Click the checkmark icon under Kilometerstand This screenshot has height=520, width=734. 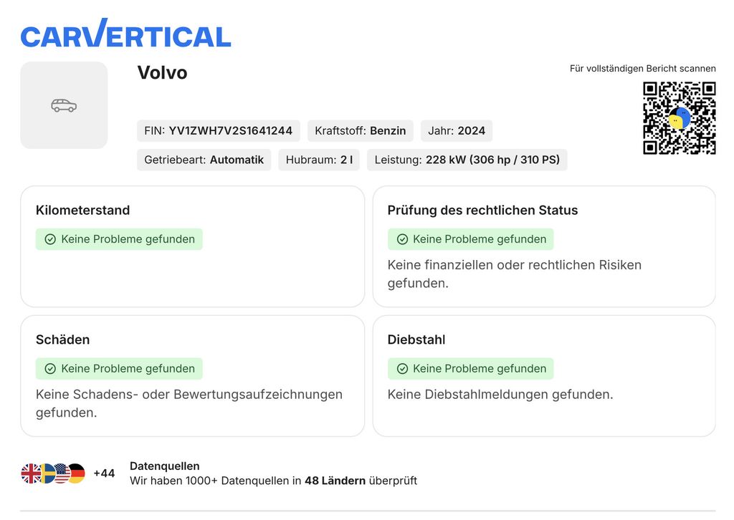click(50, 239)
